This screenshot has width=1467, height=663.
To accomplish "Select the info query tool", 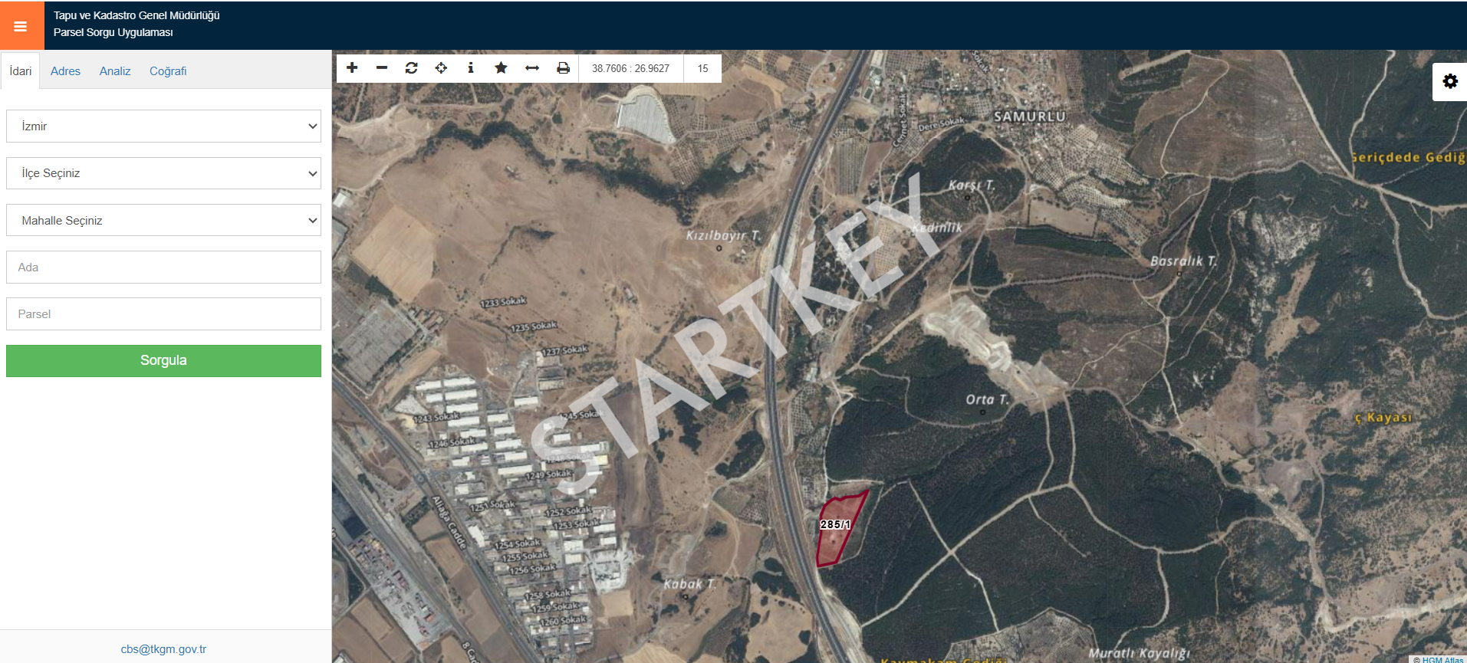I will pyautogui.click(x=471, y=68).
